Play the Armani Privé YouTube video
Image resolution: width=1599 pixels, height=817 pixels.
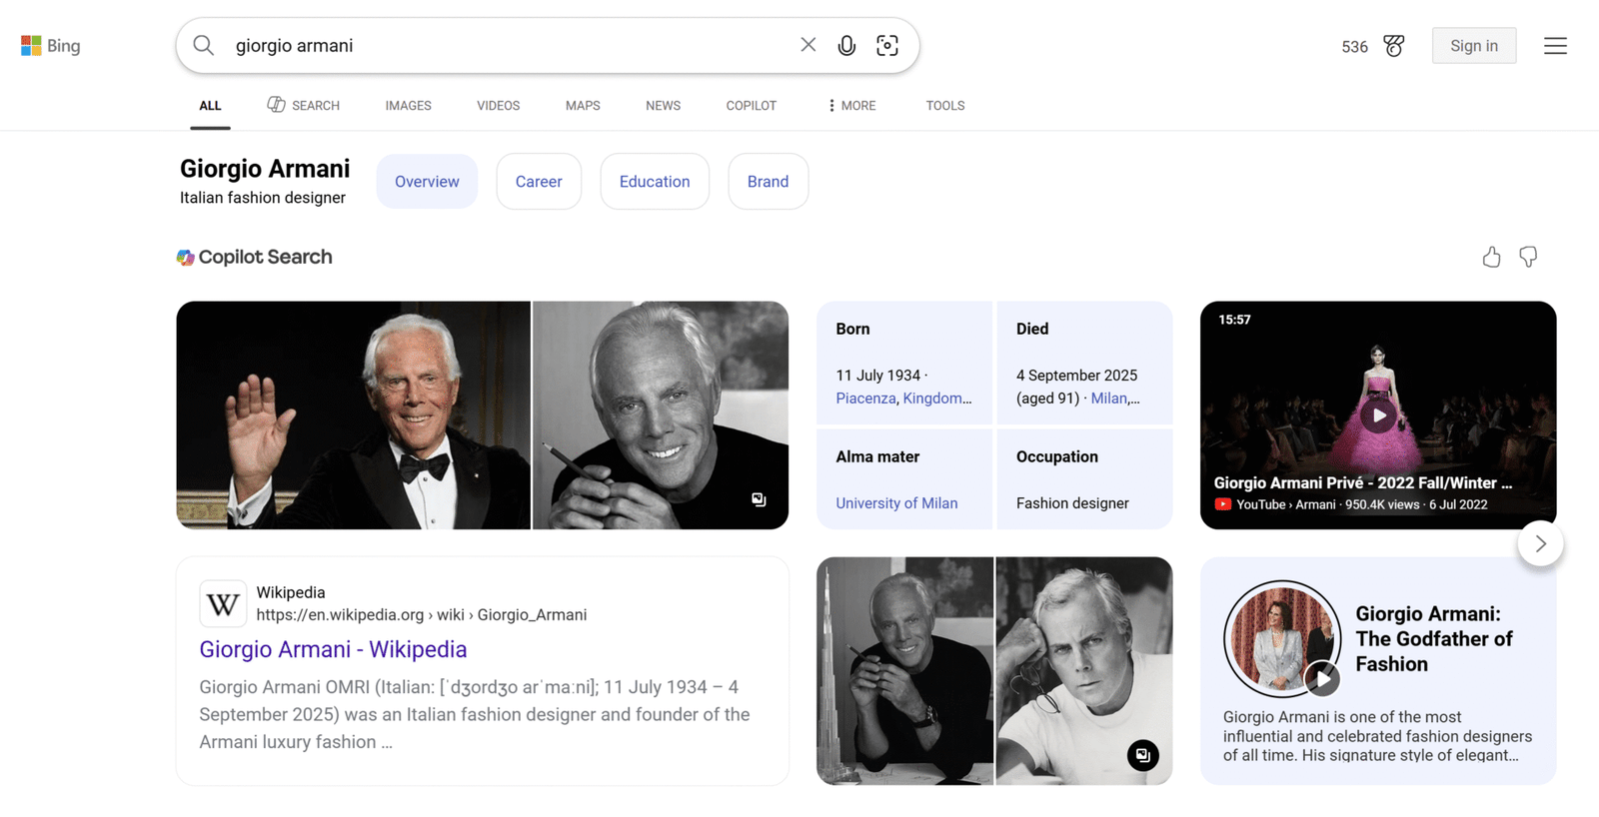pos(1378,415)
